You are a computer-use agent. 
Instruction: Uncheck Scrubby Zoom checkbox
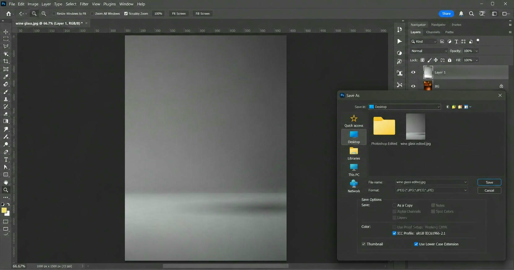(x=126, y=14)
